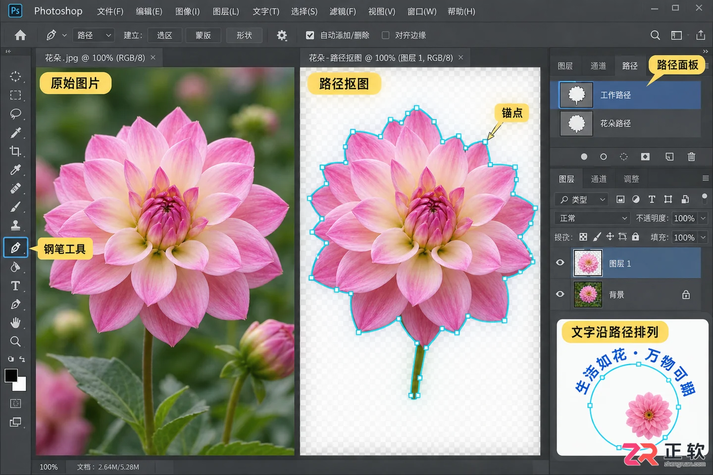Open the 路径 mode dropdown
The image size is (713, 475).
click(94, 35)
